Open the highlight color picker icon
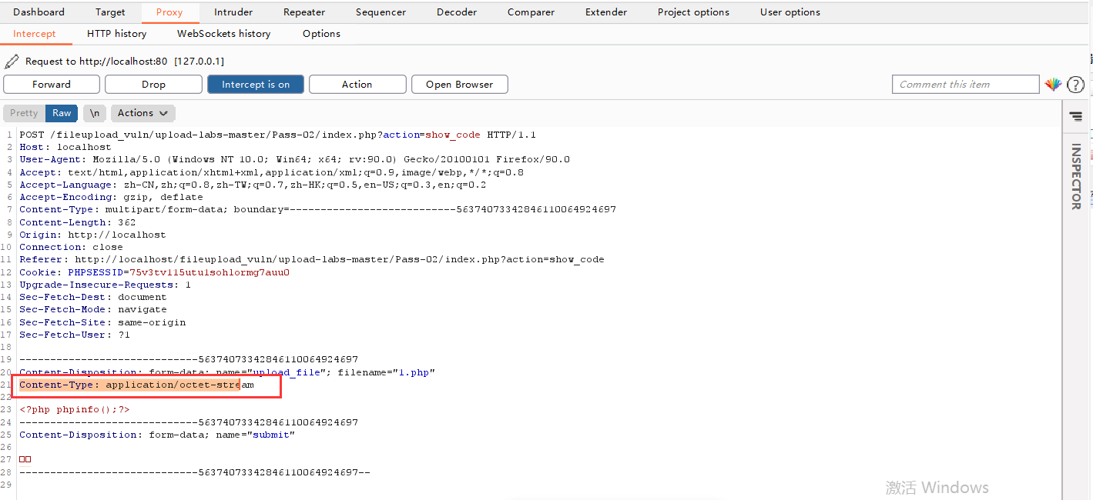Viewport: 1093px width, 500px height. (1053, 85)
